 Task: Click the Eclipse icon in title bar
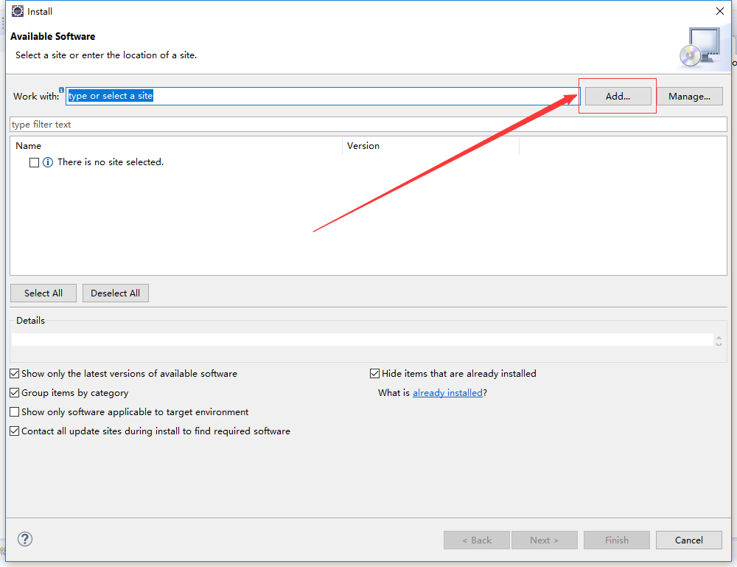[x=18, y=11]
